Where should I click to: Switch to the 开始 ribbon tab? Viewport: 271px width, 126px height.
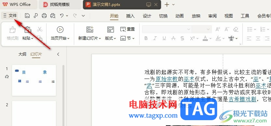click(114, 16)
